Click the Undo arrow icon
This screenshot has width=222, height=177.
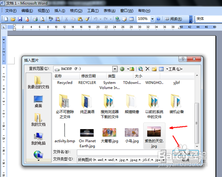pyautogui.click(x=95, y=19)
